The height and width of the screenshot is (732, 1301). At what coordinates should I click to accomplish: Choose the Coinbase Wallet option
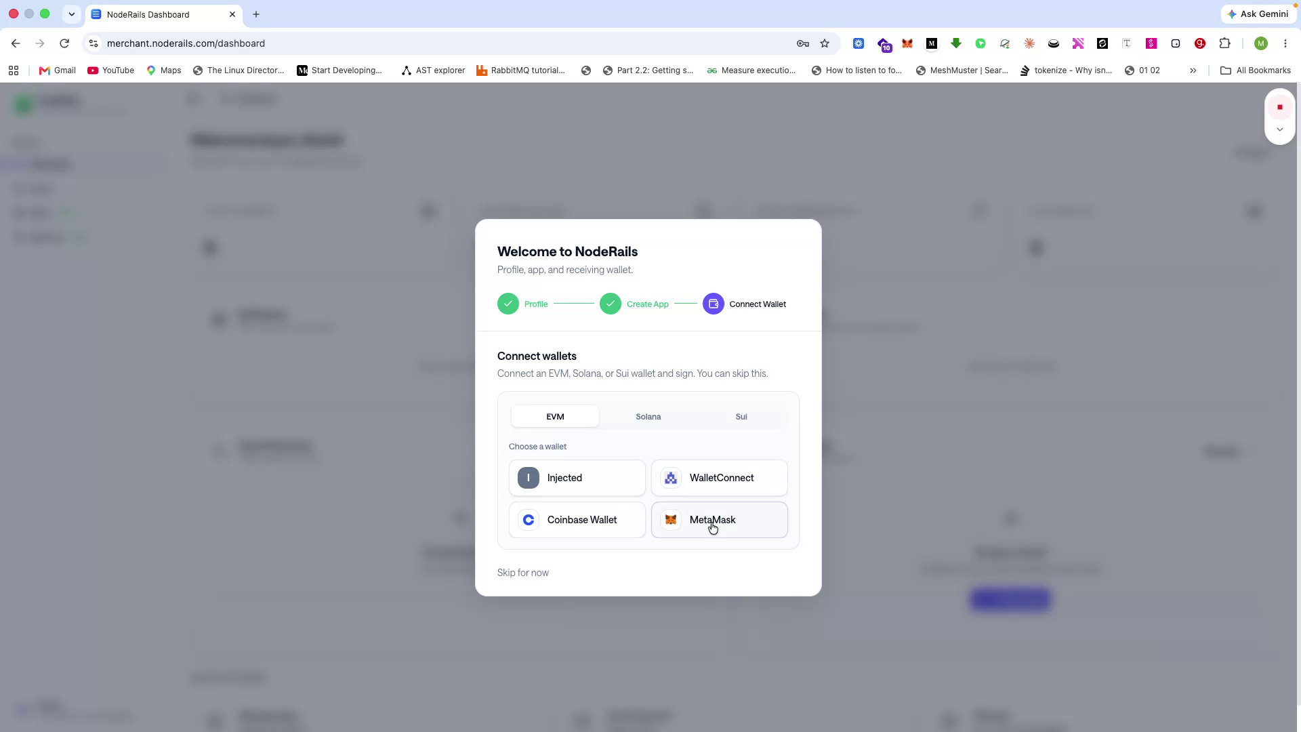pos(577,520)
